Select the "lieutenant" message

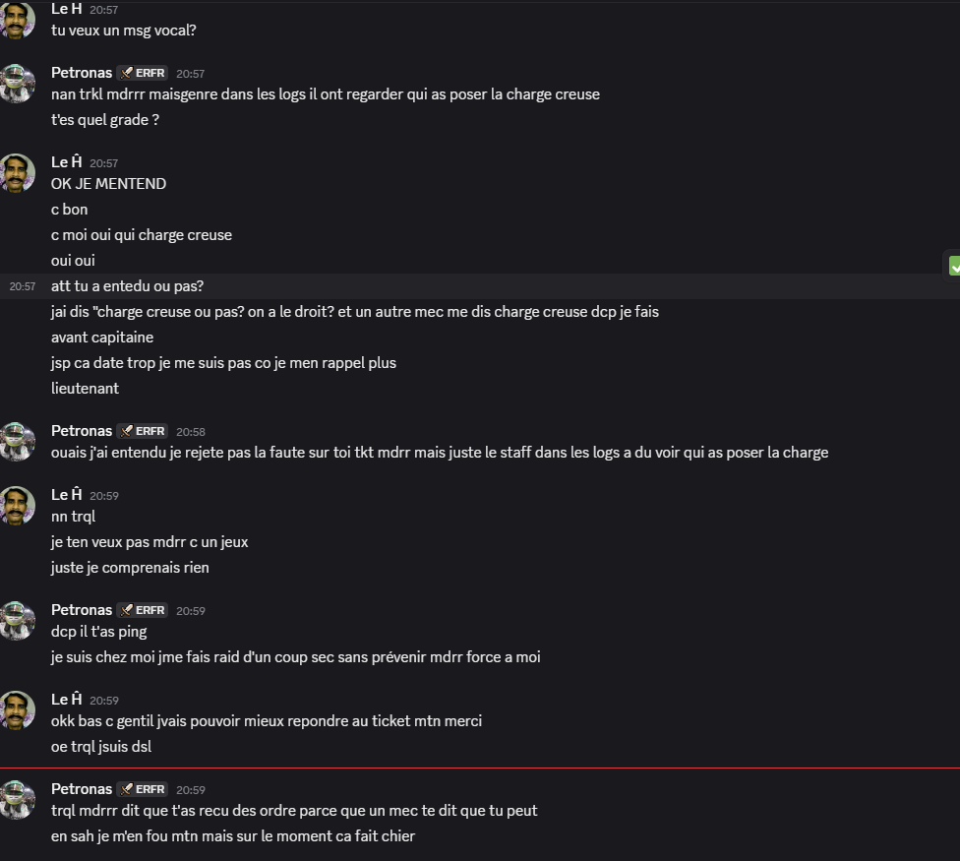point(85,389)
